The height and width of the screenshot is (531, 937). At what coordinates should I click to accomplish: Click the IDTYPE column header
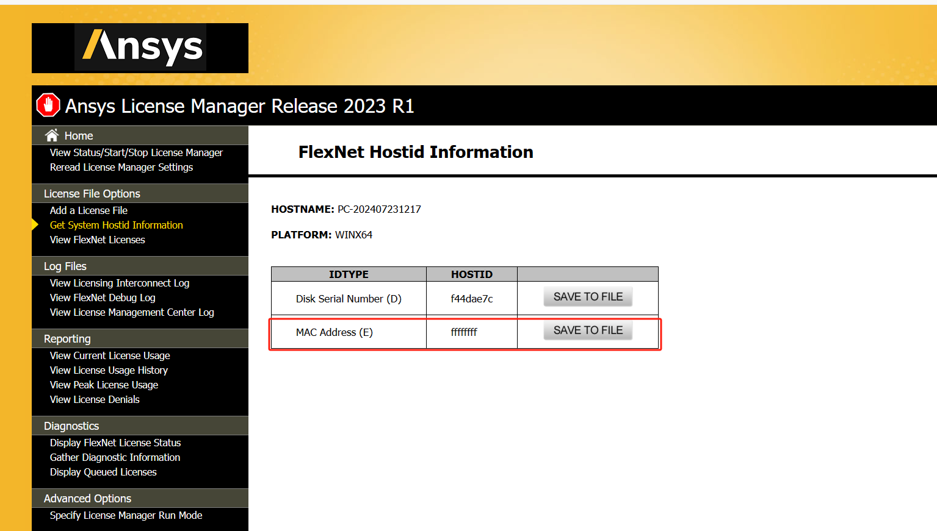[349, 274]
